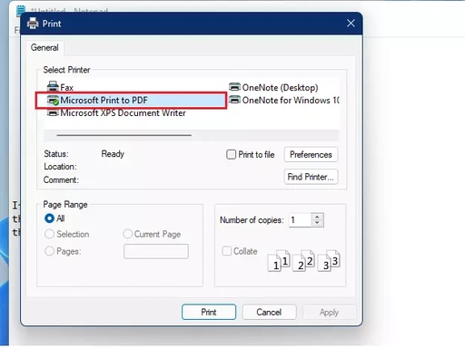This screenshot has height=348, width=465.
Task: Pick OneNote for Windows 10 printer icon
Action: point(234,100)
